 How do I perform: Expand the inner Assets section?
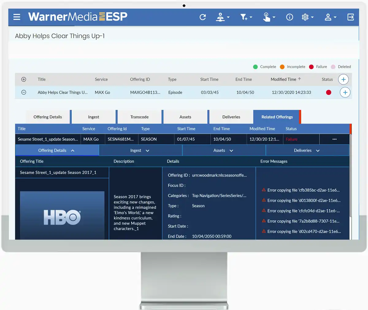click(224, 150)
